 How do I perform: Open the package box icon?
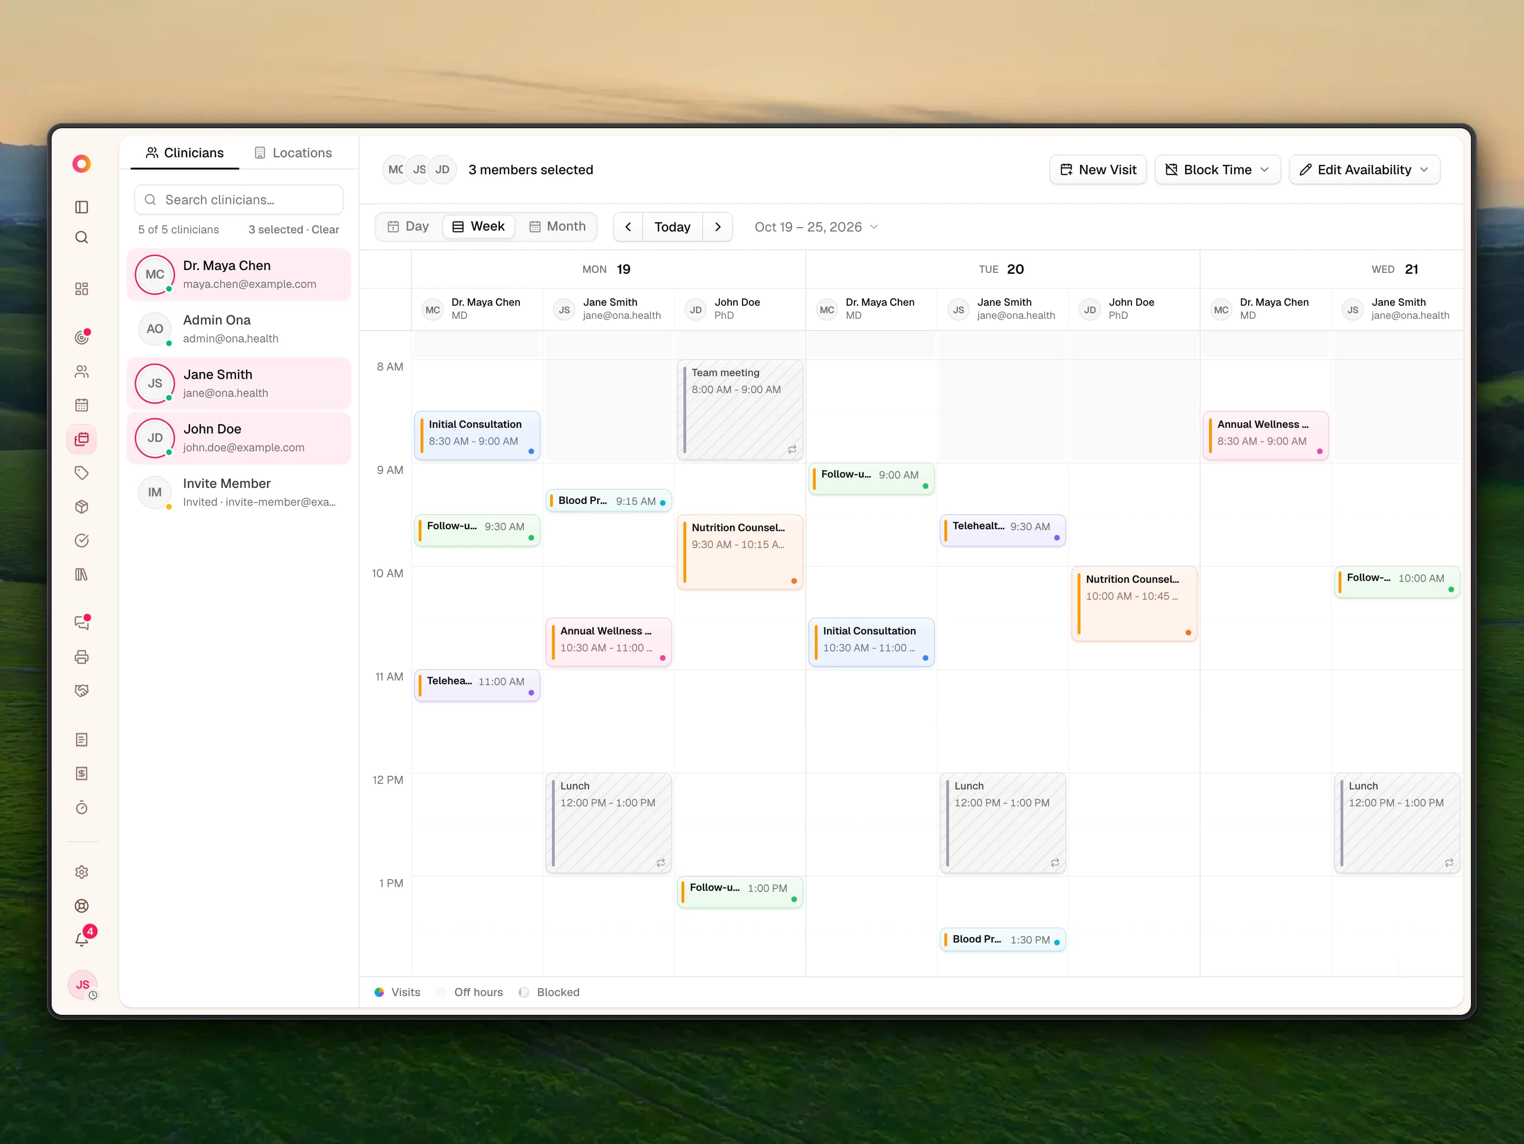click(x=81, y=507)
